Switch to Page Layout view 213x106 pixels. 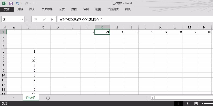187,103
